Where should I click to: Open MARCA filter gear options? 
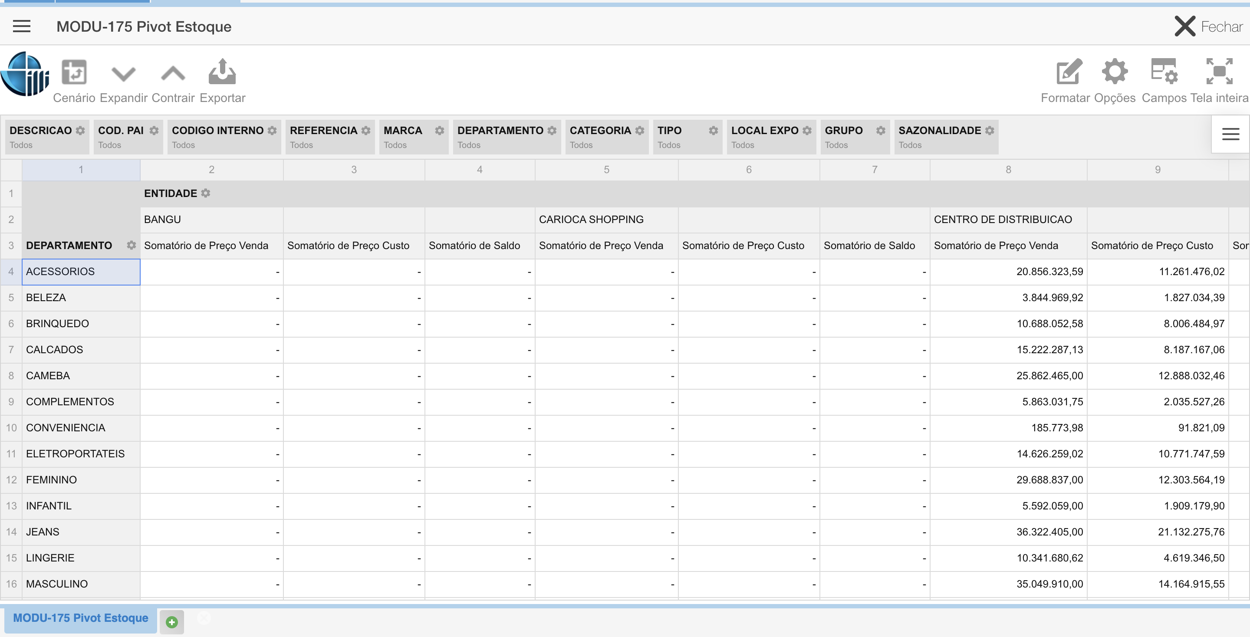click(x=440, y=131)
